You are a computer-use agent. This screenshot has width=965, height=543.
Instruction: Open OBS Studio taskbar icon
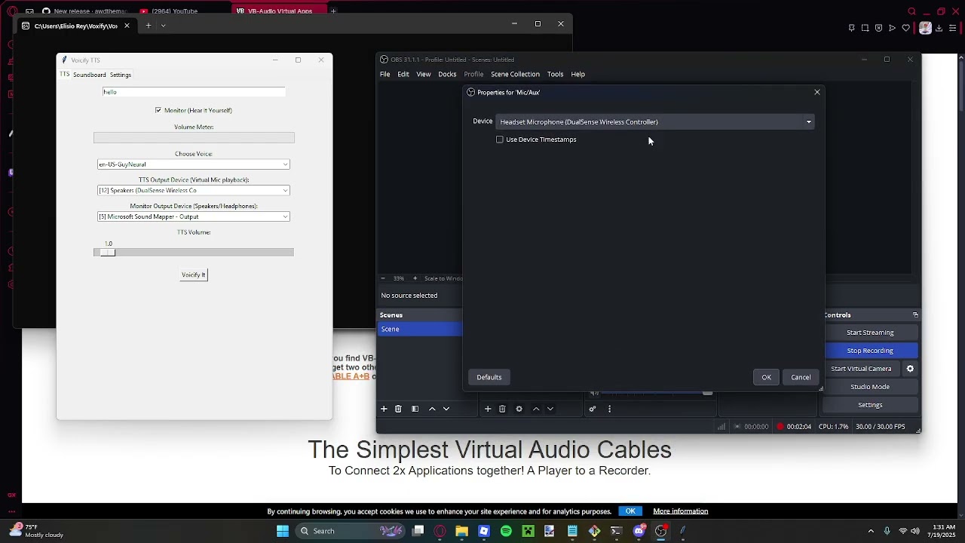[x=661, y=531]
